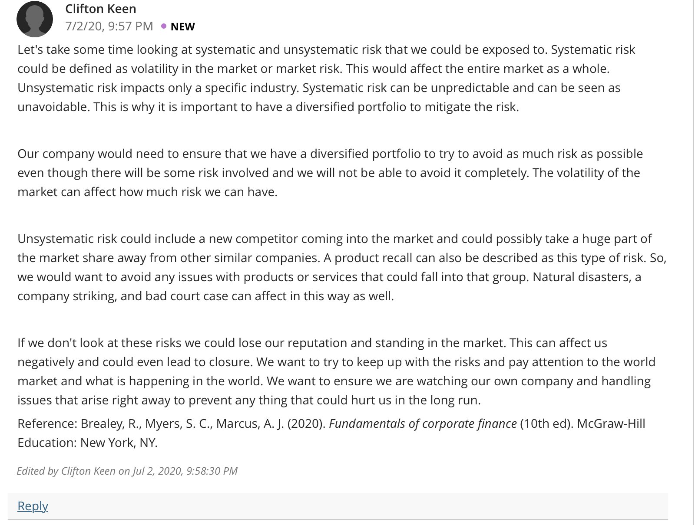Click the paragraph starting Unsystematic risk could include
695x525 pixels.
click(x=342, y=267)
